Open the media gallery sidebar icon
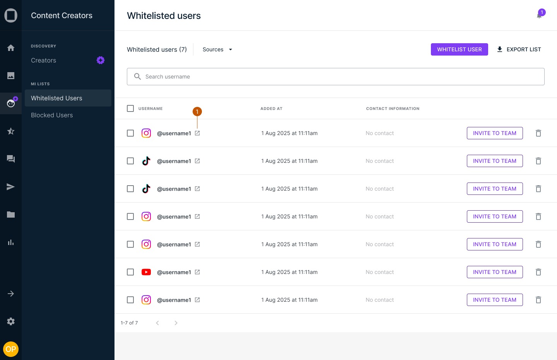557x360 pixels. coord(11,76)
